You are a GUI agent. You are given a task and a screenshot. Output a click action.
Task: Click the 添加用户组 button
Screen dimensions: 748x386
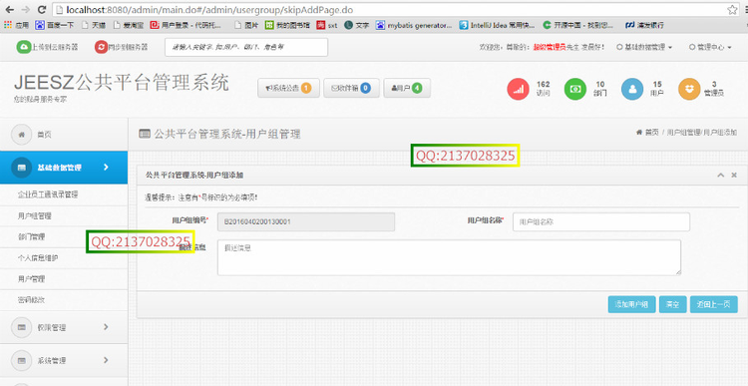[631, 304]
